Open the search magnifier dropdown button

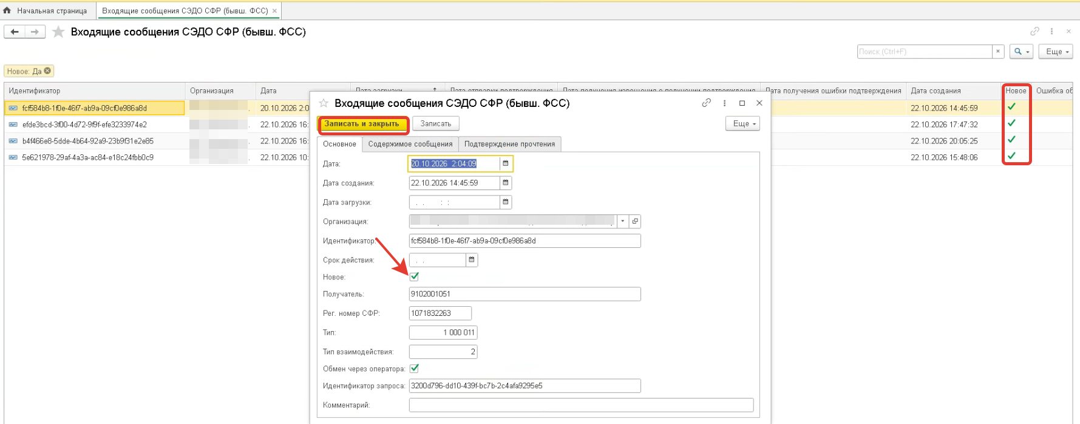1021,52
